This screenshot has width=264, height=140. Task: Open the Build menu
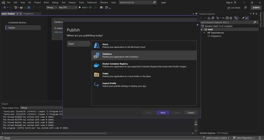point(46,2)
